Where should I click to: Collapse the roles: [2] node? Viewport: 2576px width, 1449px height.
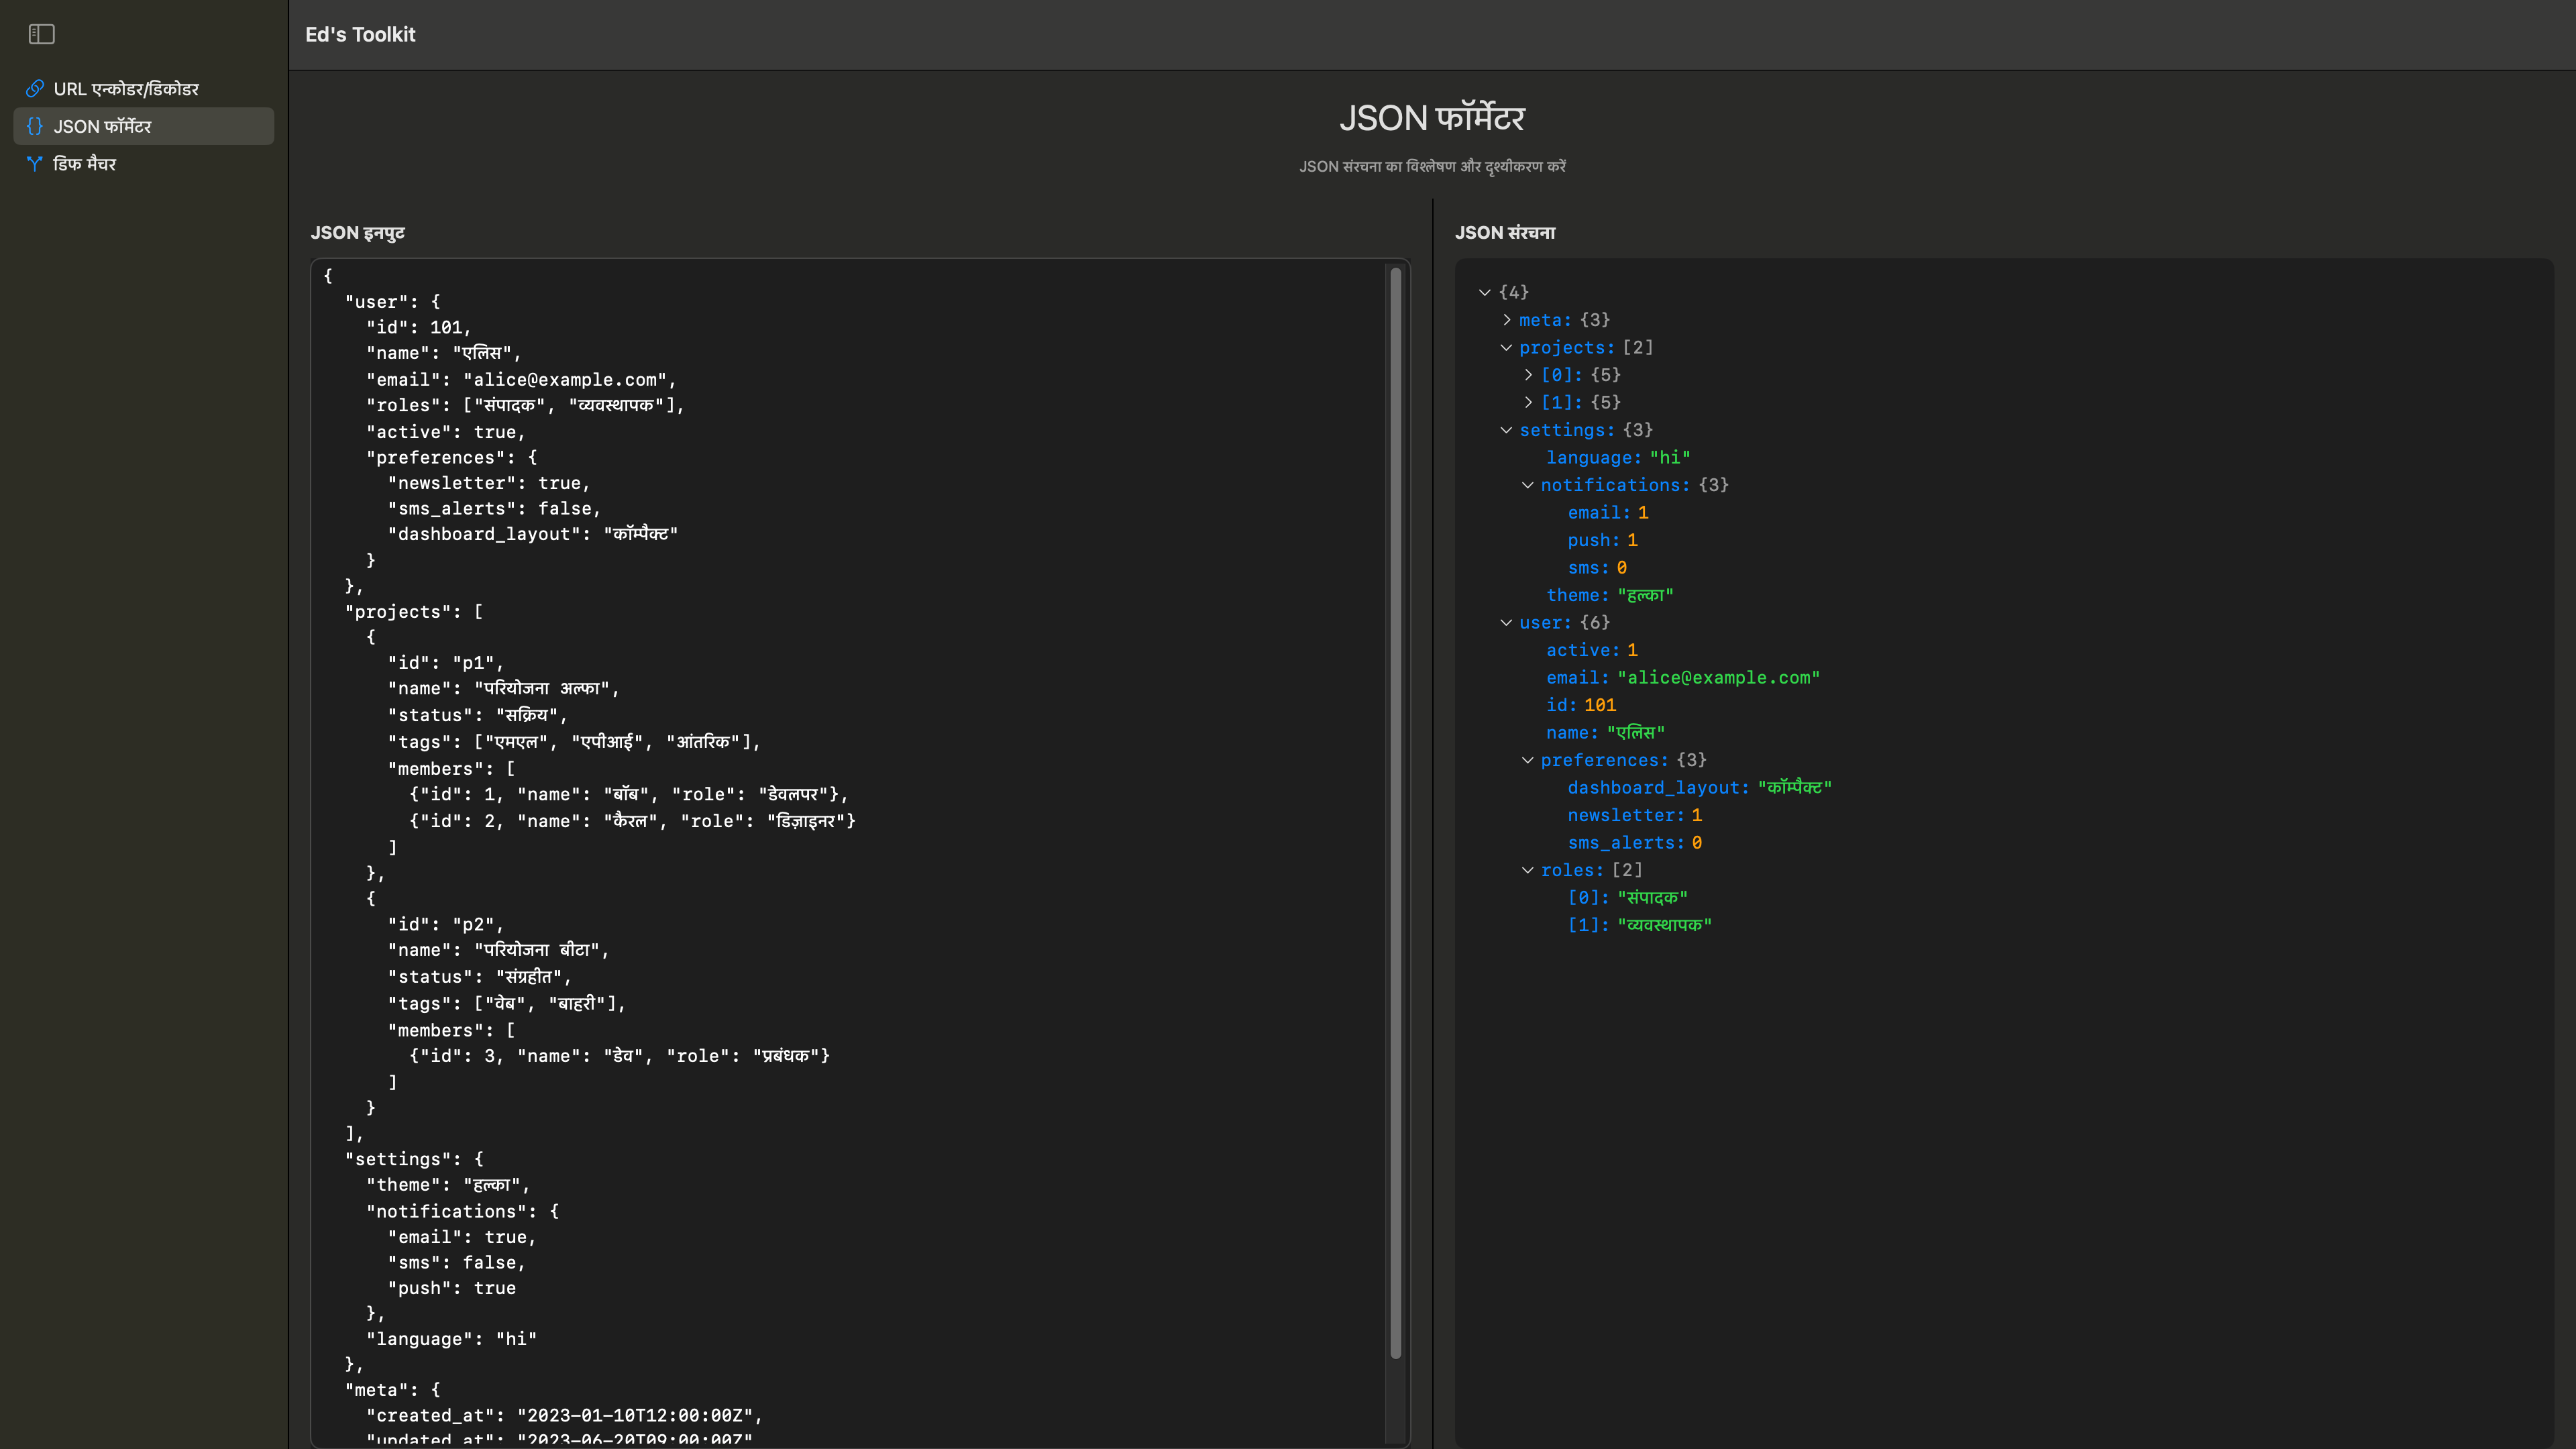point(1528,870)
